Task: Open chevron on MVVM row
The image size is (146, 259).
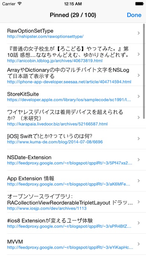Action: 139,244
